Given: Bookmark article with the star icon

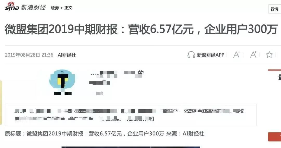Looking at the screenshot, I should [x=269, y=55].
